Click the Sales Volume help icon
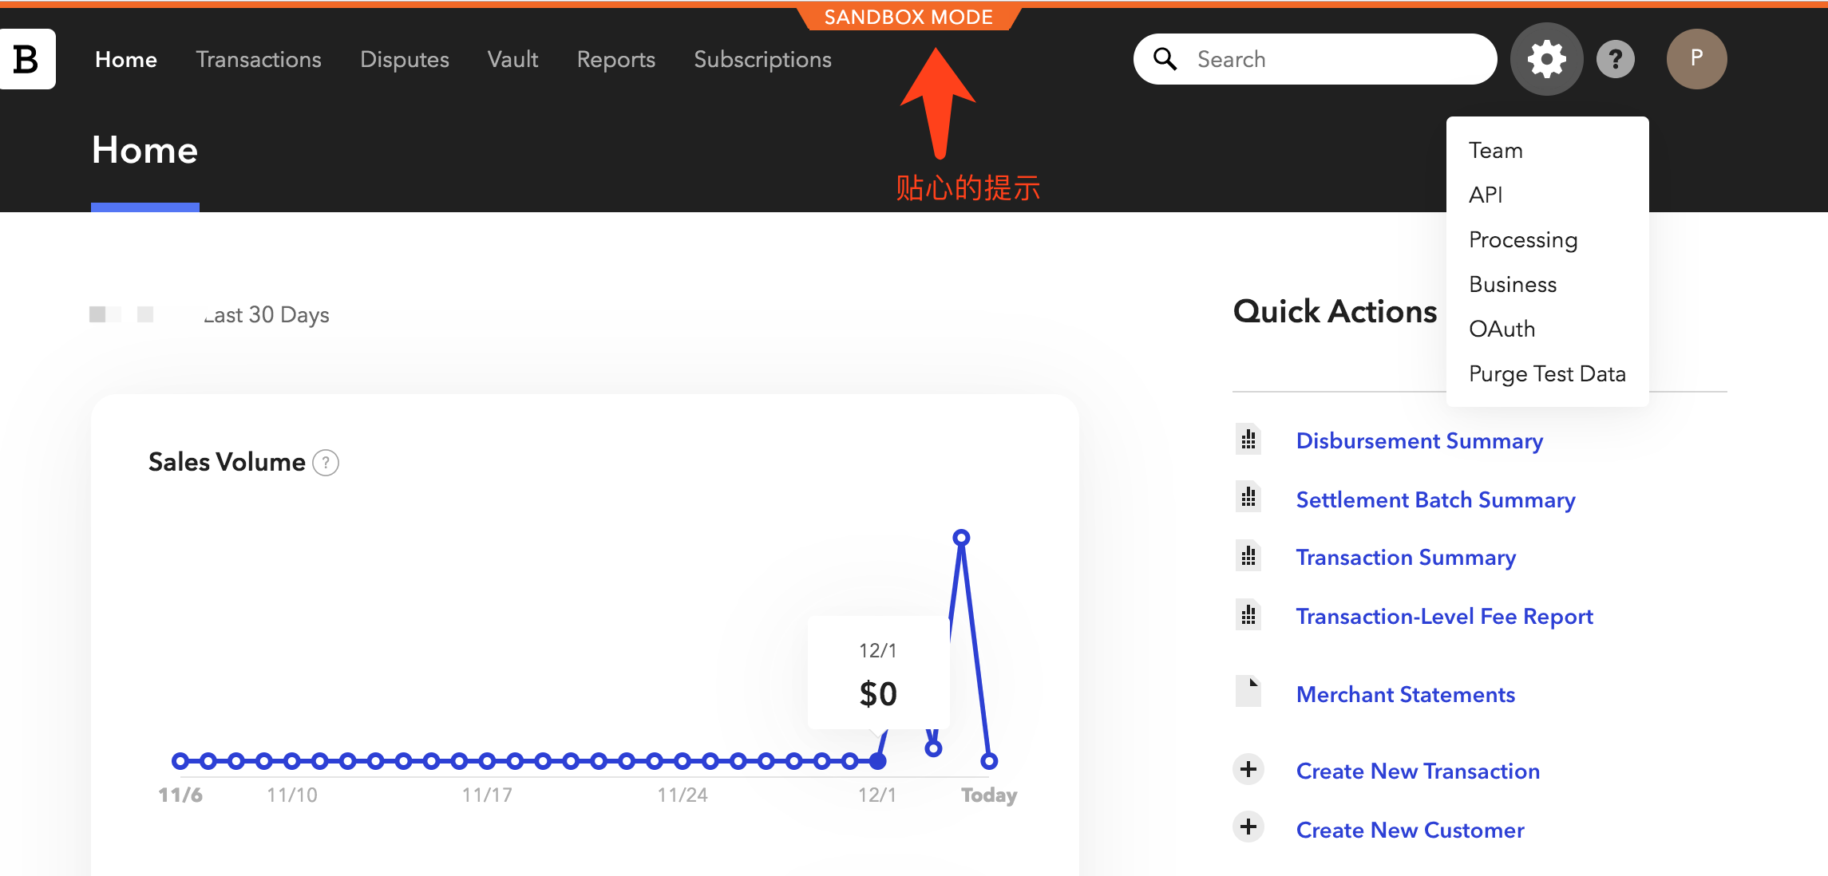This screenshot has width=1828, height=876. (326, 462)
